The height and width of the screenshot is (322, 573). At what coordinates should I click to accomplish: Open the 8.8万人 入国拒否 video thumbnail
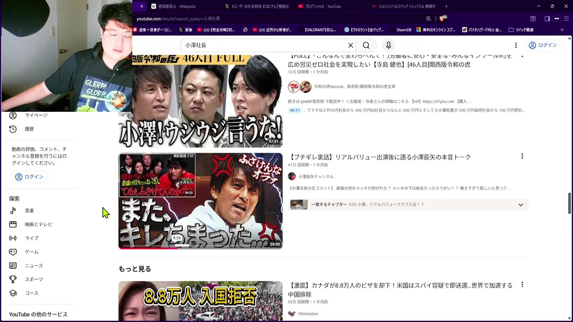(201, 301)
